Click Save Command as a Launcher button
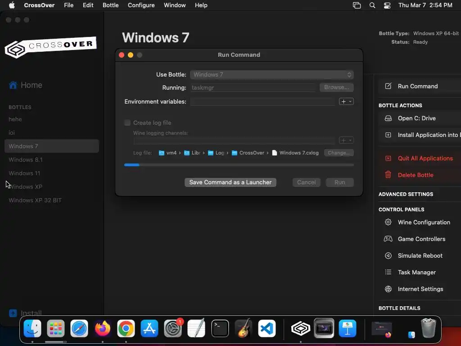461x346 pixels. point(230,182)
